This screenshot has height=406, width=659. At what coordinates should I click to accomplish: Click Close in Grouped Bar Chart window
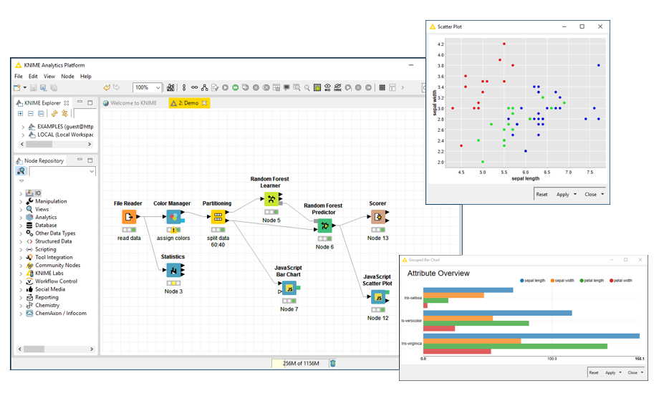pos(632,372)
